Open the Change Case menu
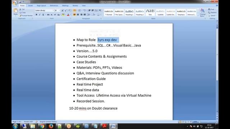The width and height of the screenshot is (230, 129). [59, 15]
